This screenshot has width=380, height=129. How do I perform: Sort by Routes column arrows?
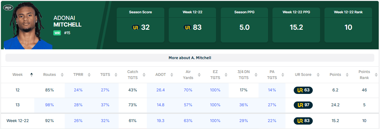62,75
